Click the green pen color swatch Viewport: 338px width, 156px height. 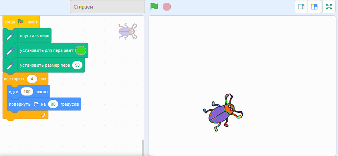click(80, 50)
